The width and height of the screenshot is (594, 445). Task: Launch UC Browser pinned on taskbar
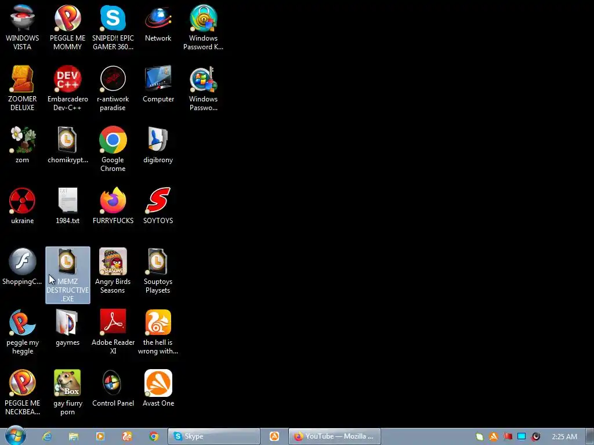(x=127, y=436)
